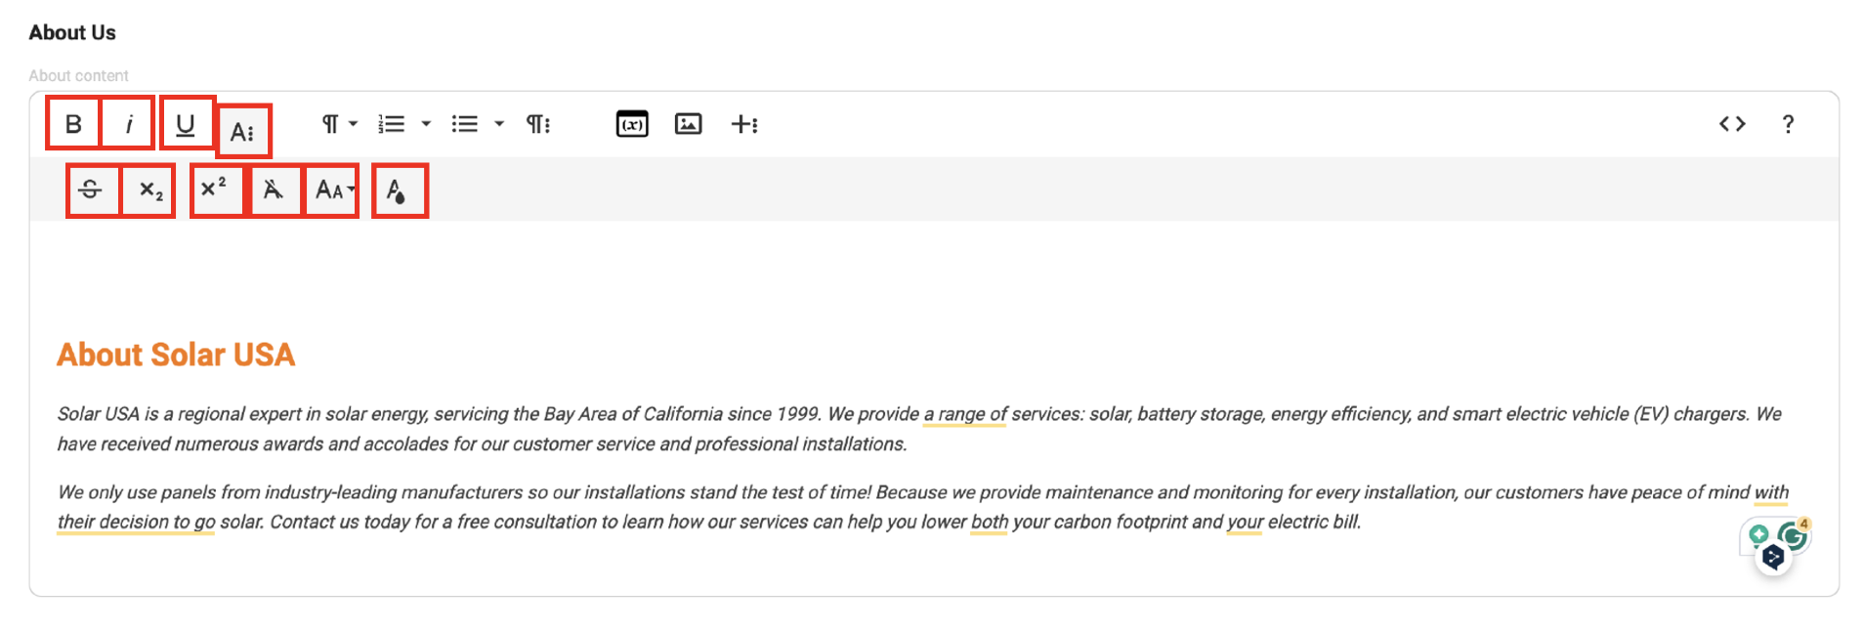
Task: Toggle italic formatting
Action: point(128,123)
